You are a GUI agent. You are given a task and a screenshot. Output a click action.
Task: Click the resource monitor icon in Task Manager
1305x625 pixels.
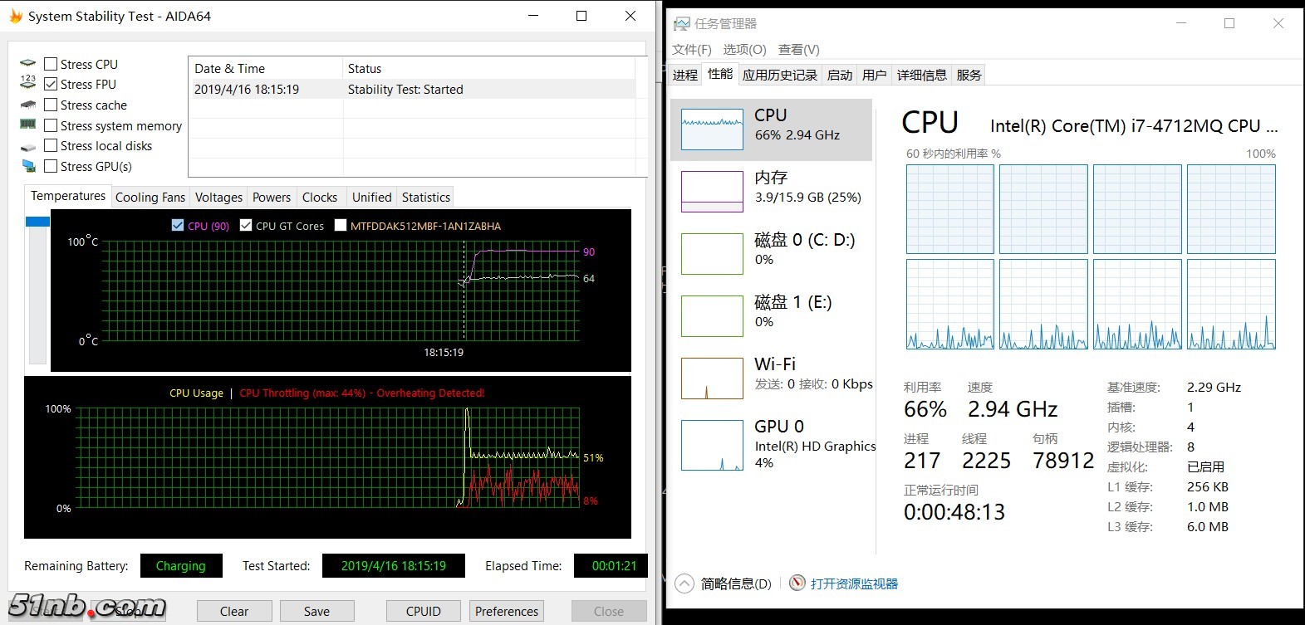tap(797, 583)
